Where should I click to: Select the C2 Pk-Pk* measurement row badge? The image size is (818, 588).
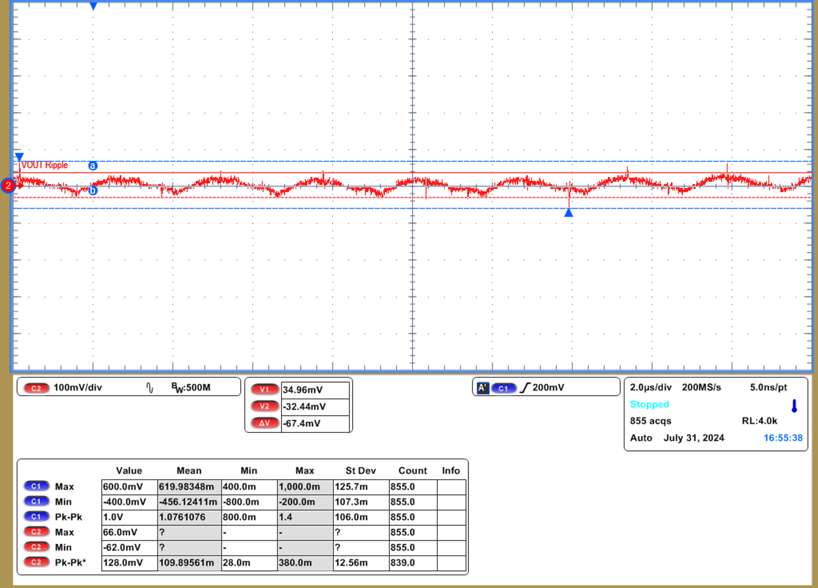click(x=36, y=563)
